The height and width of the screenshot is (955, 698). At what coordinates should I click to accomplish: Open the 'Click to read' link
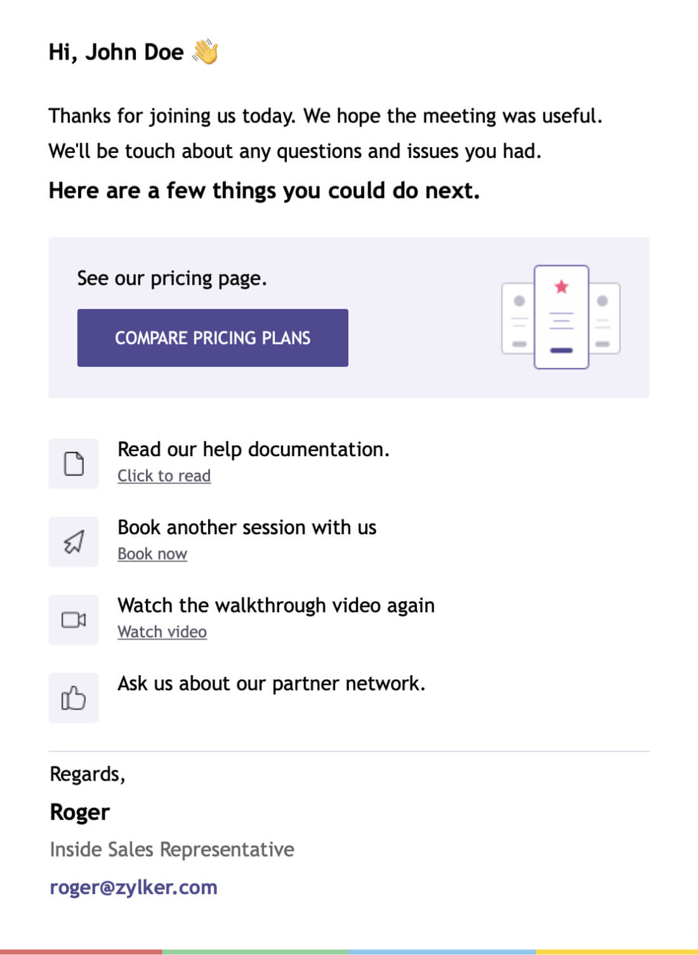[164, 476]
